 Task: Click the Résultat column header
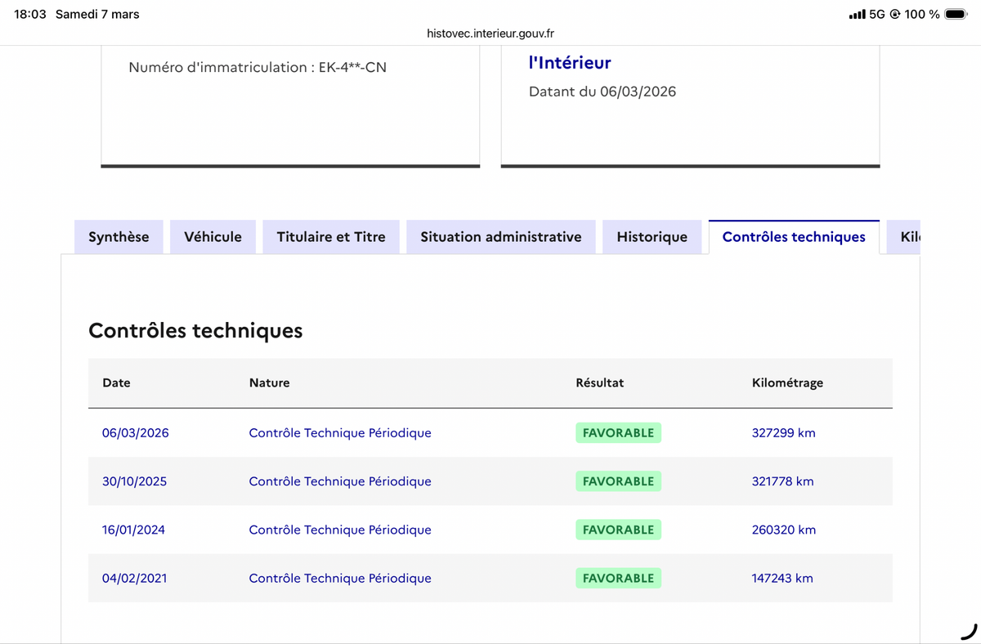click(x=599, y=382)
